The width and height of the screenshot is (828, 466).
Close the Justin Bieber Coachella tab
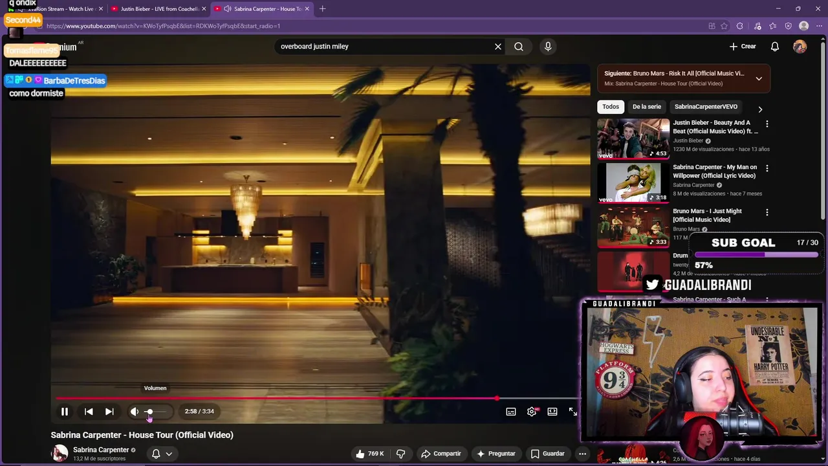[204, 9]
